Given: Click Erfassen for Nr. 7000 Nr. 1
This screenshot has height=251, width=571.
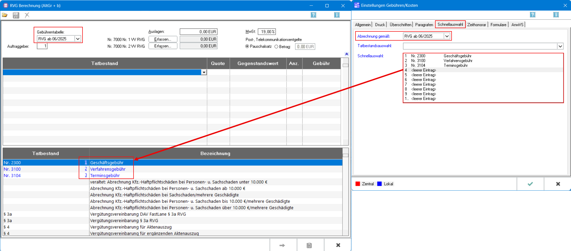Looking at the screenshot, I should (163, 39).
